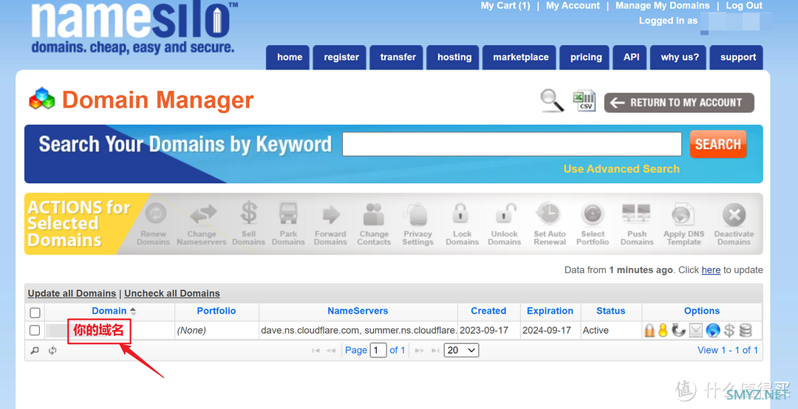The height and width of the screenshot is (409, 798).
Task: Click into the domain keyword search field
Action: click(512, 144)
